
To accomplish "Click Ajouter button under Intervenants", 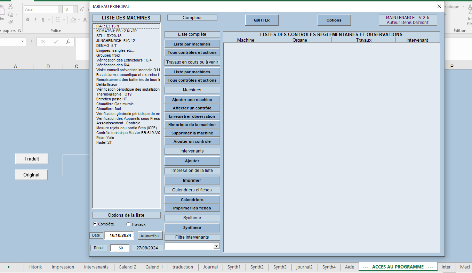I will coord(192,161).
